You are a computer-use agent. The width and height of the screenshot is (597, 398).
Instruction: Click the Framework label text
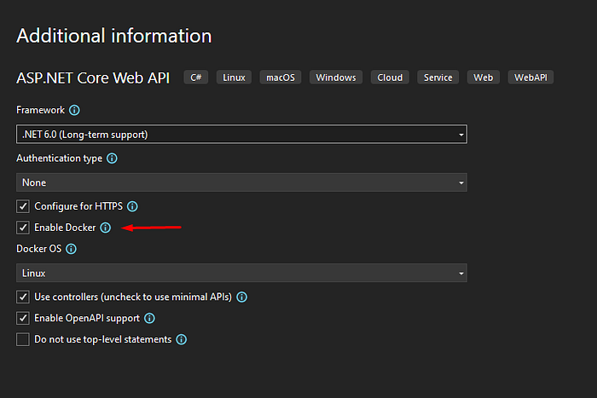point(40,110)
